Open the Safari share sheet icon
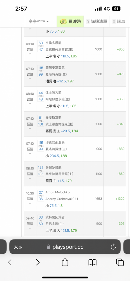This screenshot has height=281, width=130. [x=65, y=262]
